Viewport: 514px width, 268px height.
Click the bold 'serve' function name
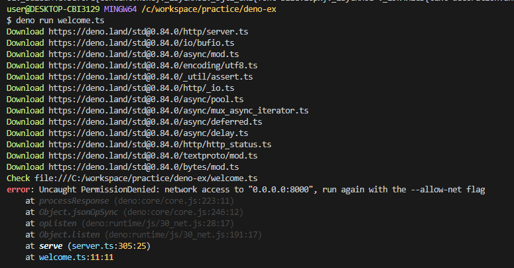point(50,245)
